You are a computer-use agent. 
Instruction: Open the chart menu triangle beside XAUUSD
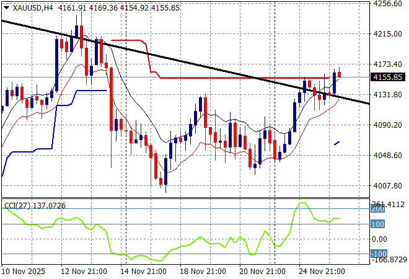[x=7, y=8]
